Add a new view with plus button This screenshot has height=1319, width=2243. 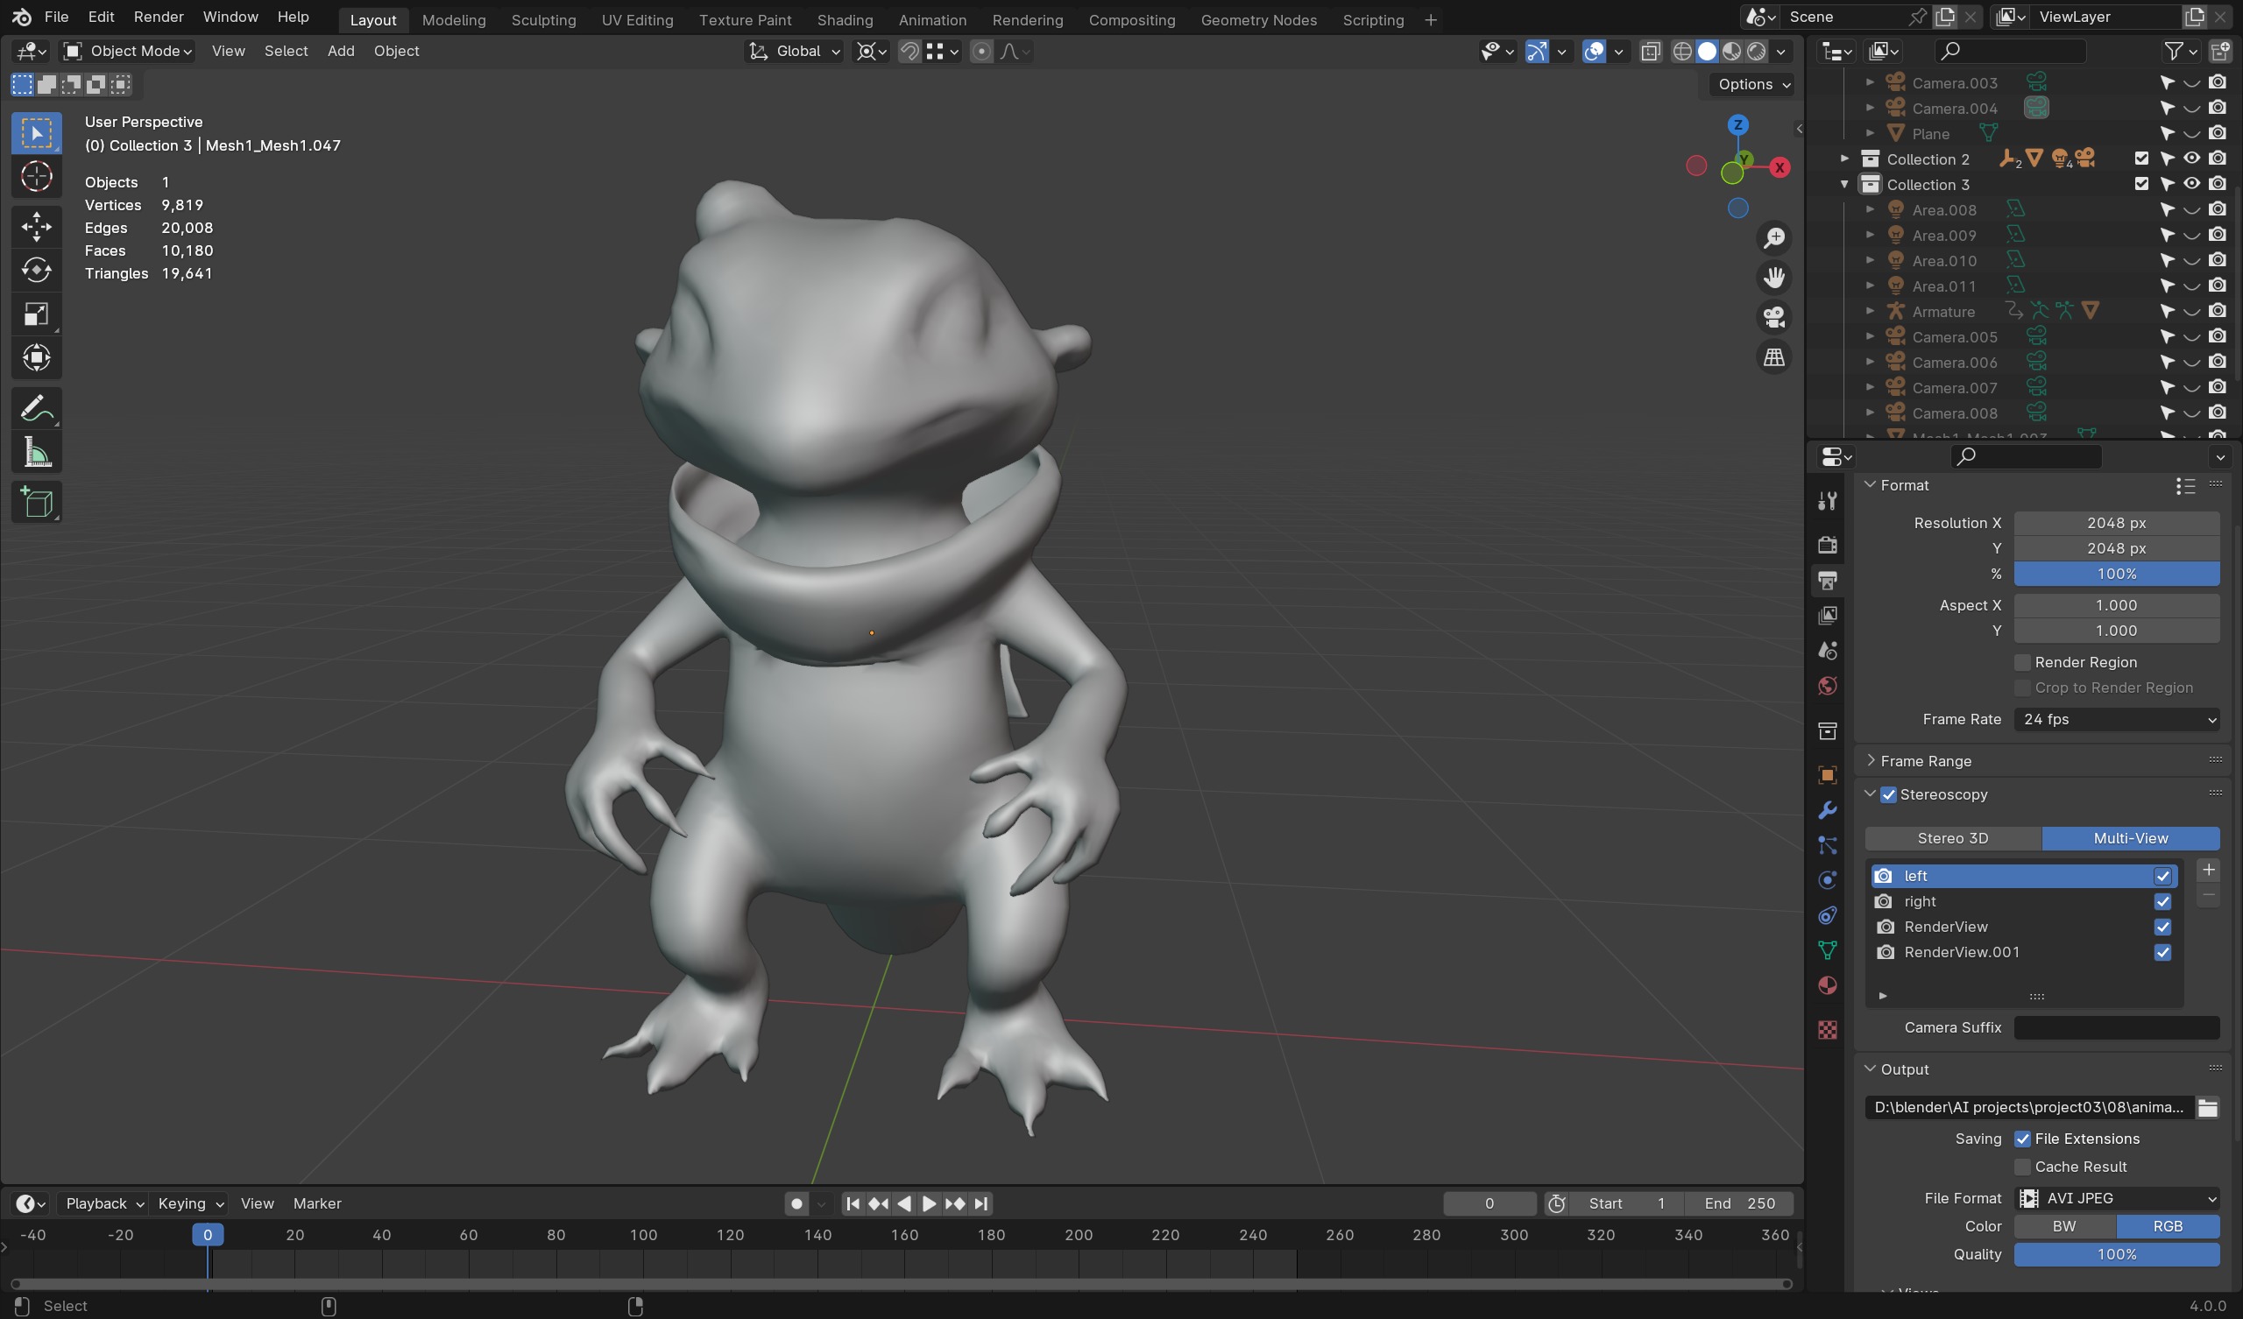click(x=2208, y=870)
